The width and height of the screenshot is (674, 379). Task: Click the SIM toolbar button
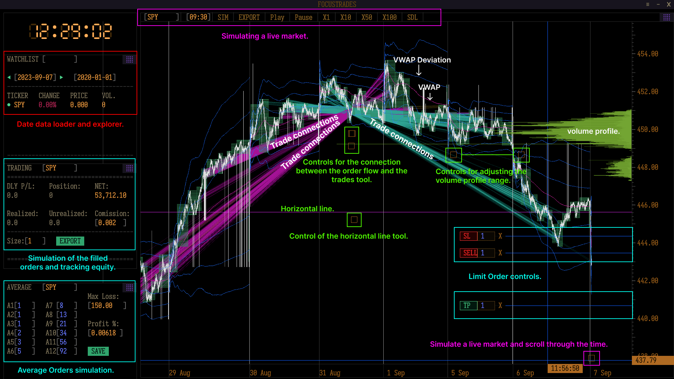point(223,17)
